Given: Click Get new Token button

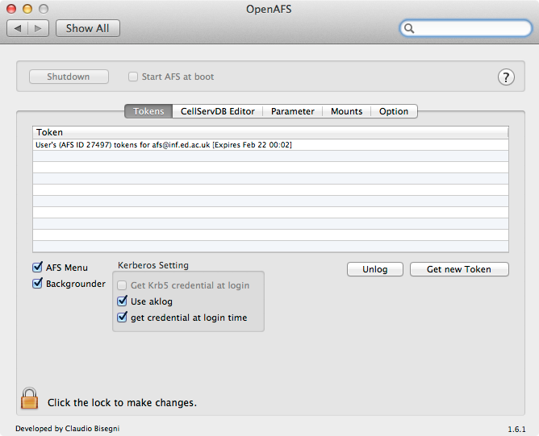Looking at the screenshot, I should click(459, 269).
